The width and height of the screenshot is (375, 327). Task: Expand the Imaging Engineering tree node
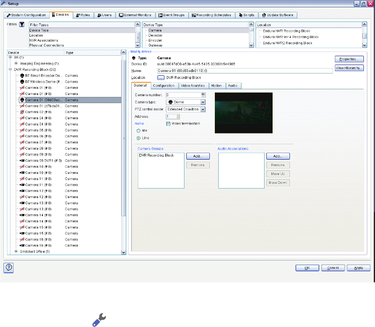click(16, 63)
